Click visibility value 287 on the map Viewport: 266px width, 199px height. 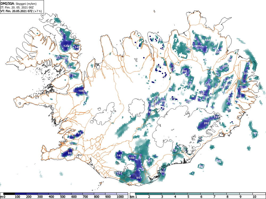coord(70,67)
